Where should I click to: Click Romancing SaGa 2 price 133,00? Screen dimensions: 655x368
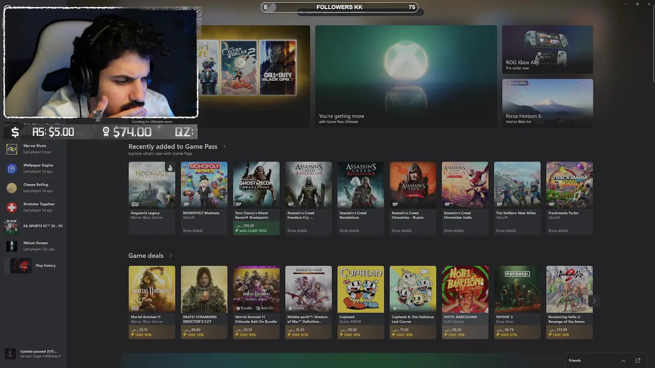coord(558,330)
